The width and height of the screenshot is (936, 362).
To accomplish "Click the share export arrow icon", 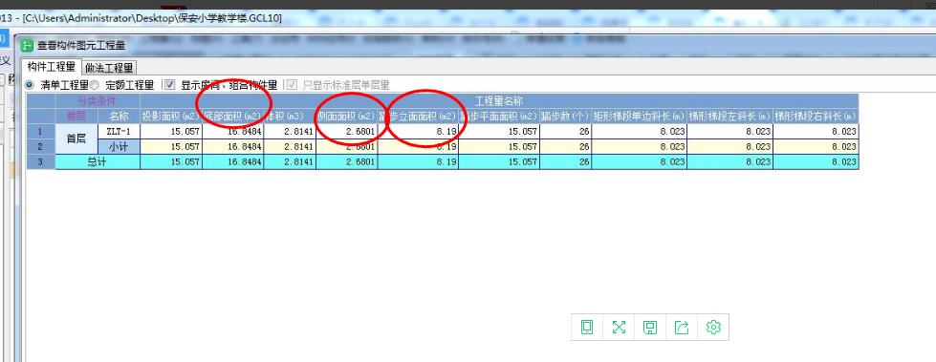I will (682, 327).
